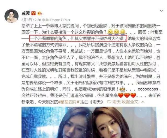Viewport: 167px width, 138px height.
Task: Click the red-boxed highlighted sentence about 原罪
Action: click(78, 38)
